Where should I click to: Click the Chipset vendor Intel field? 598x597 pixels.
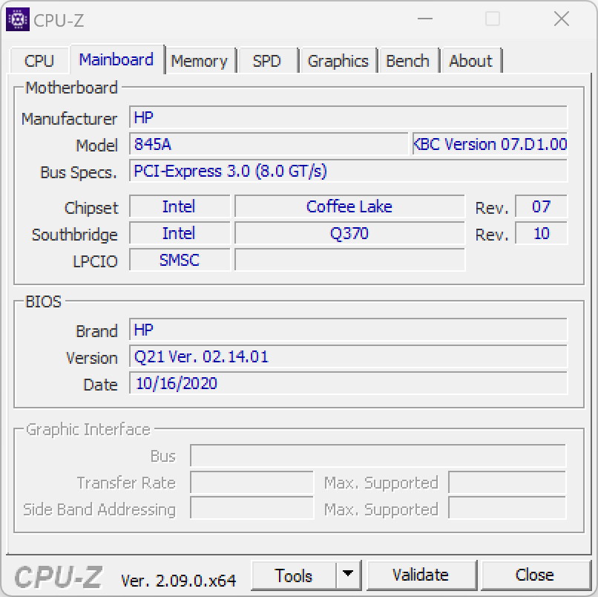[x=180, y=206]
